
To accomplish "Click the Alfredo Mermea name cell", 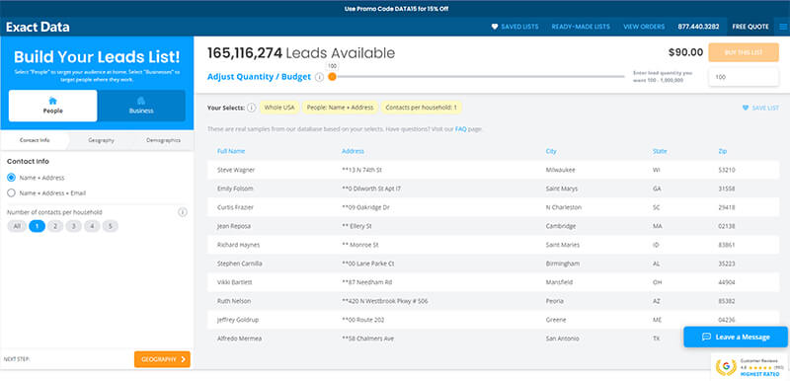I will pos(238,339).
